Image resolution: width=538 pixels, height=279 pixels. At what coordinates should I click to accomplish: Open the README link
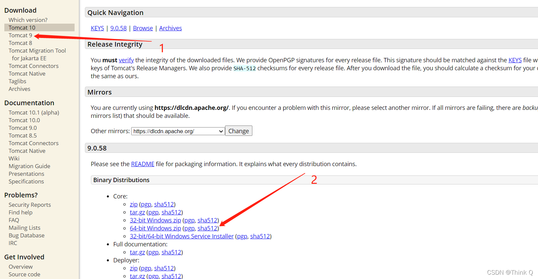click(x=143, y=164)
